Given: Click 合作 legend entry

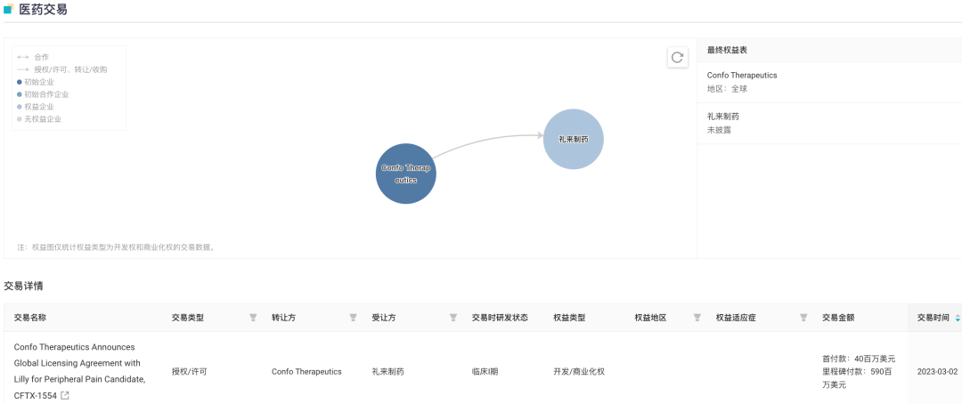Looking at the screenshot, I should pos(33,57).
